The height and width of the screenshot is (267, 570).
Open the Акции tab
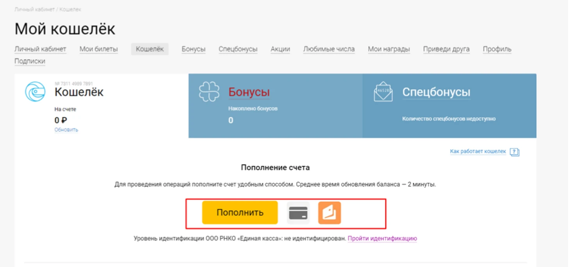[280, 48]
